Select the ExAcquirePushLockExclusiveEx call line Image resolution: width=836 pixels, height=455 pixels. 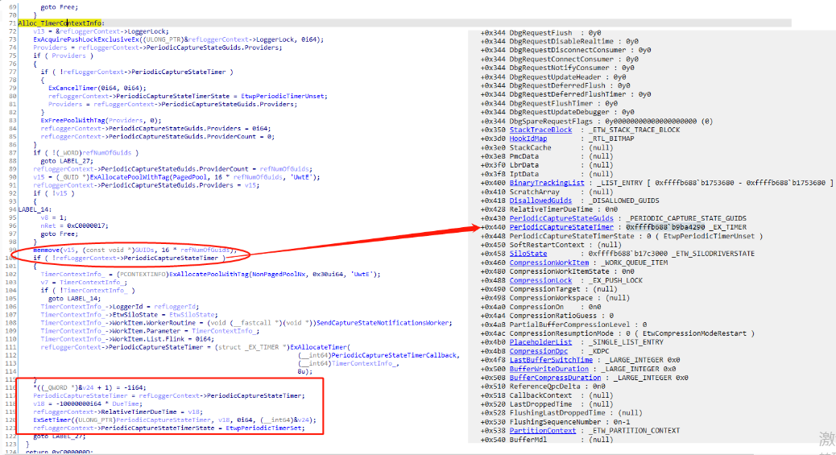point(178,39)
